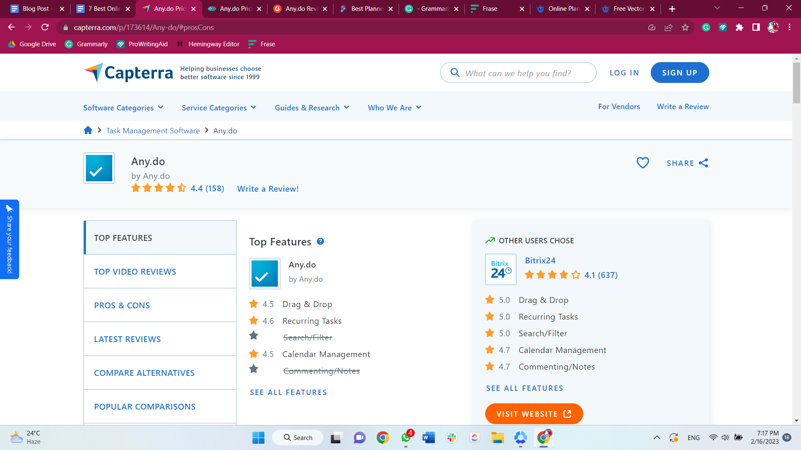Image resolution: width=801 pixels, height=450 pixels.
Task: Click the Top Features help question icon
Action: [x=320, y=241]
